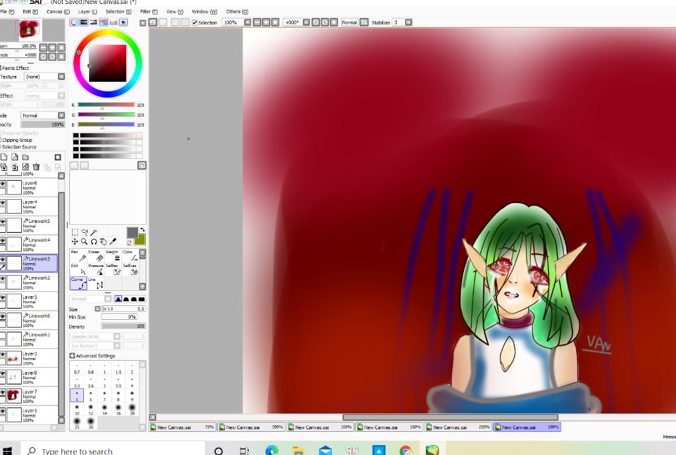Select the Pen tool
Image resolution: width=676 pixels, height=455 pixels.
[78, 255]
